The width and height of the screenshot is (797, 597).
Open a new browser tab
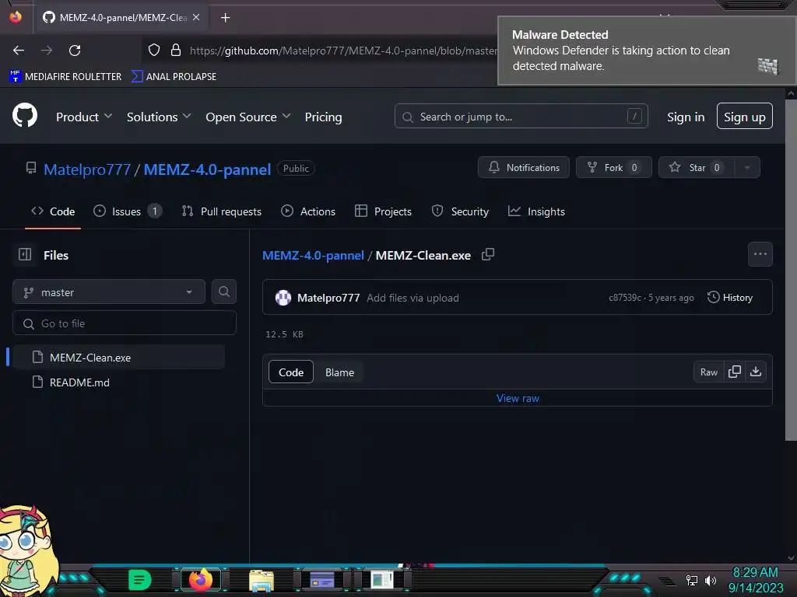[x=225, y=18]
